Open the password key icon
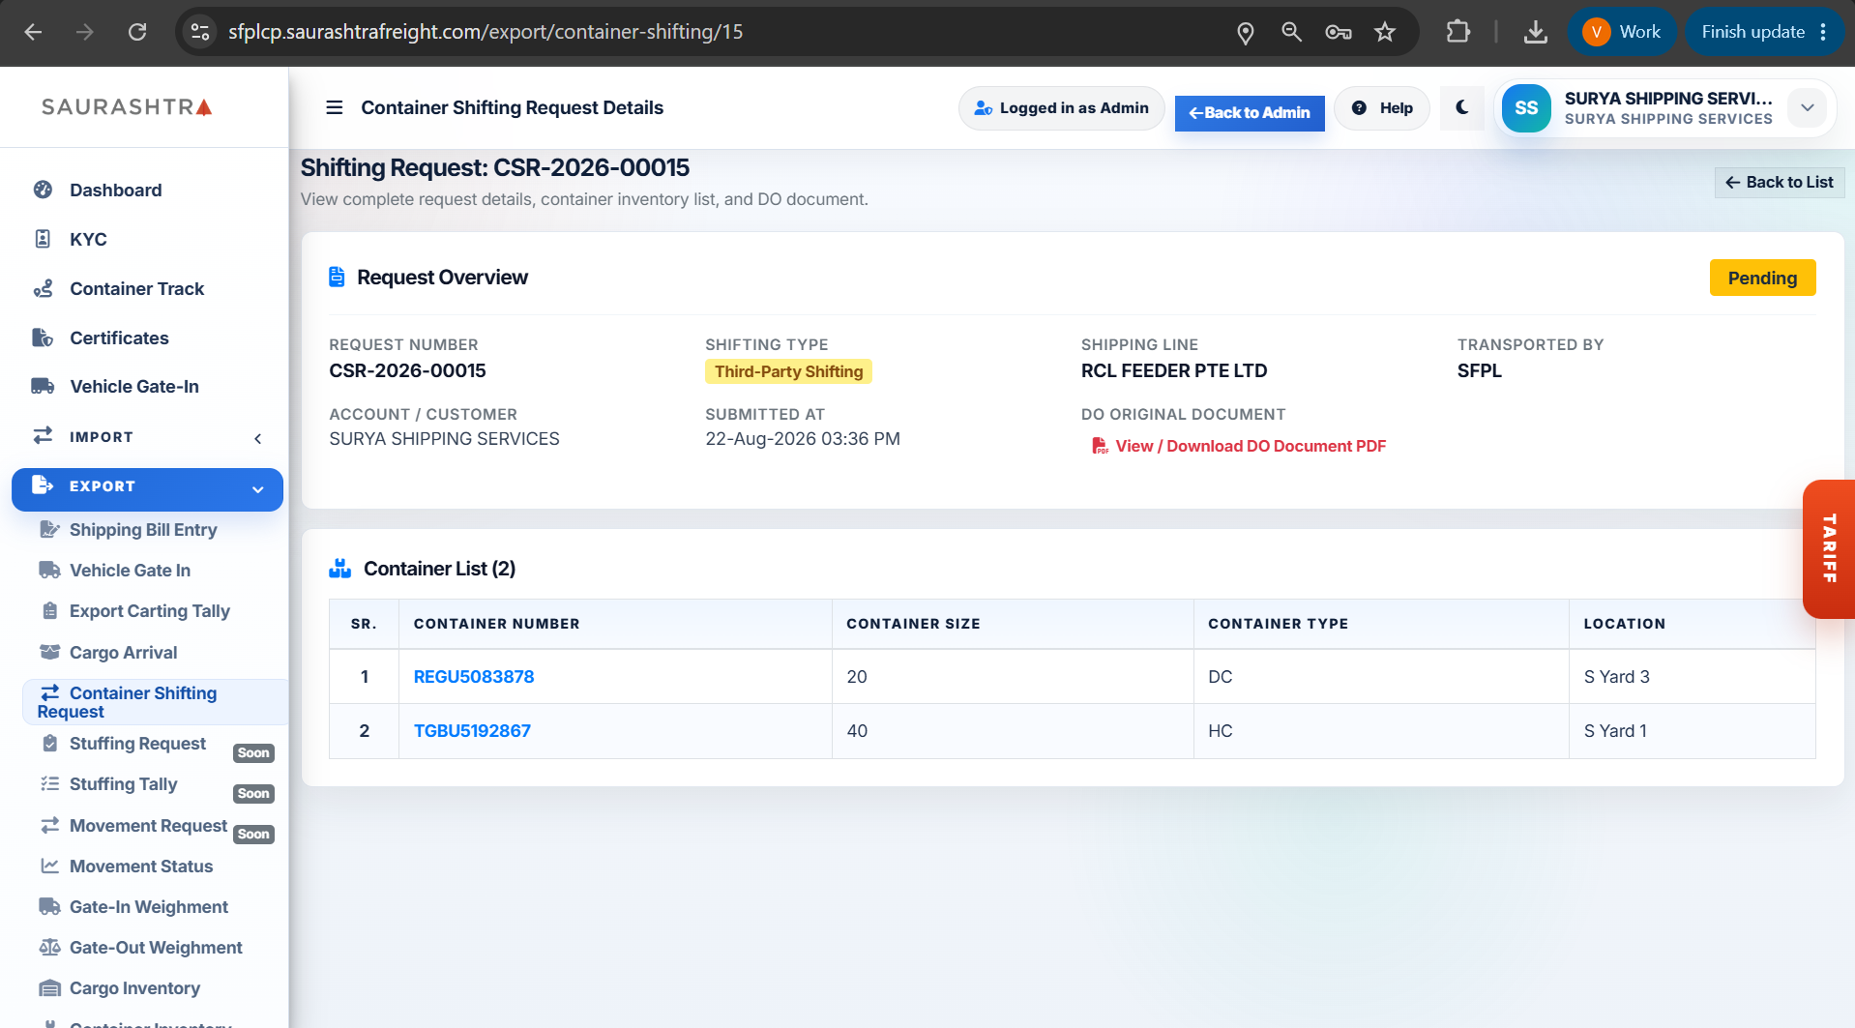Screen dimensions: 1855x1028 (x=1338, y=32)
